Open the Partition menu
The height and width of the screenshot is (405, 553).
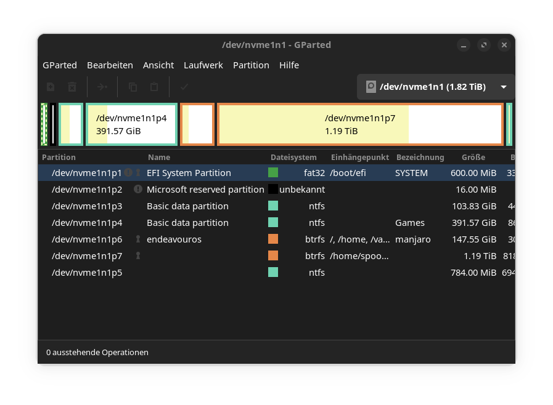[251, 65]
